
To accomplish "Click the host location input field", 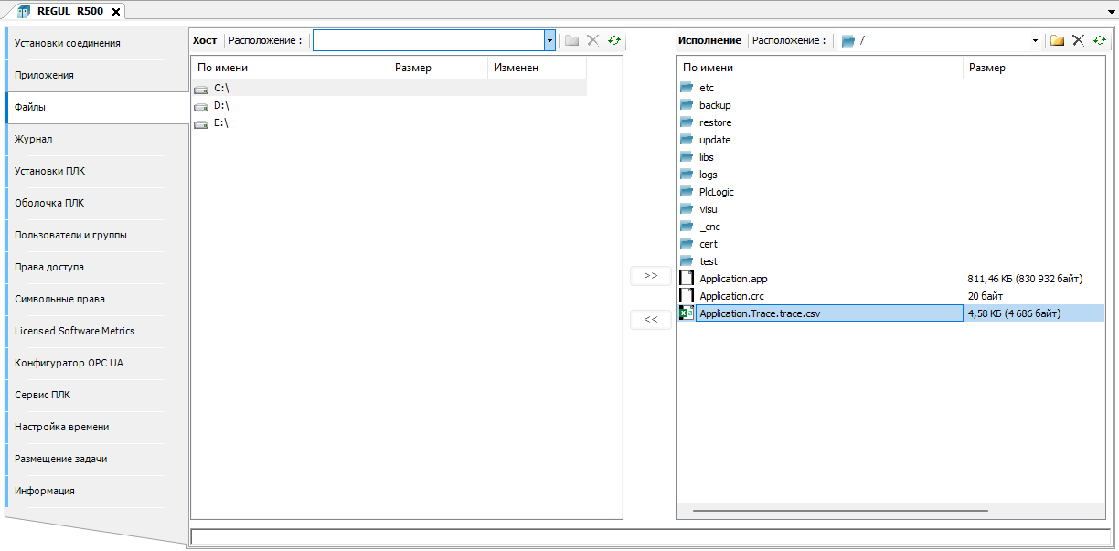I will pyautogui.click(x=428, y=40).
